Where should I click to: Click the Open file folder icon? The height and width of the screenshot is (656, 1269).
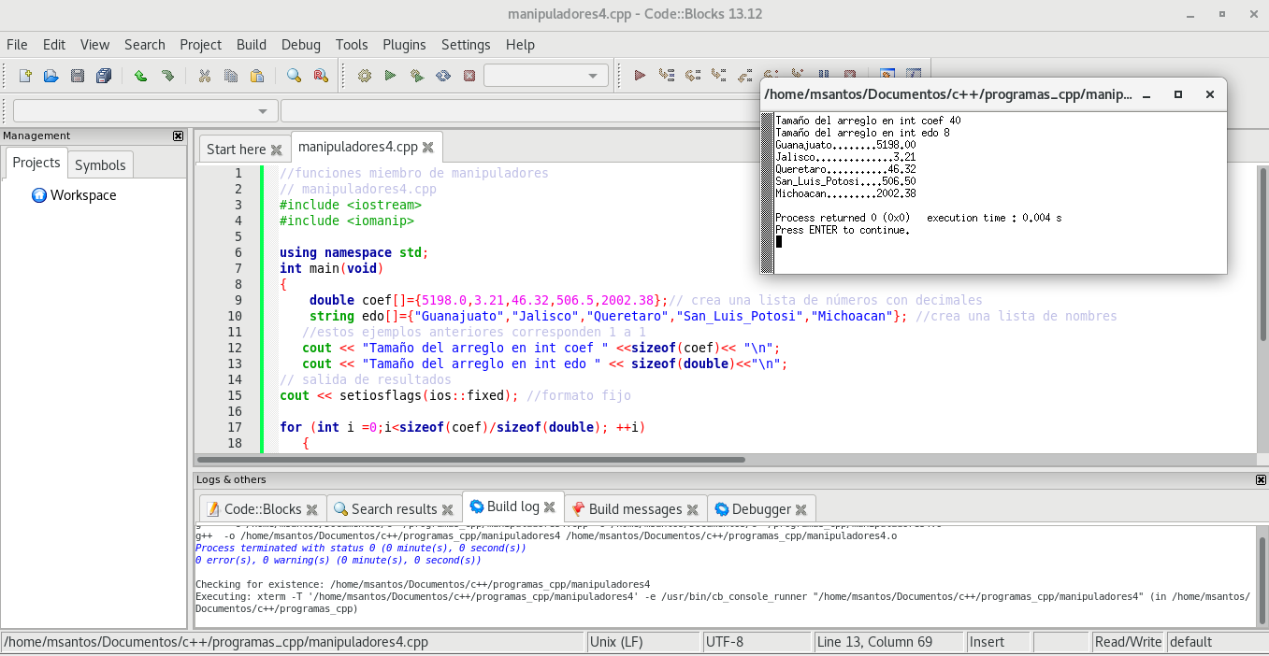(x=51, y=76)
